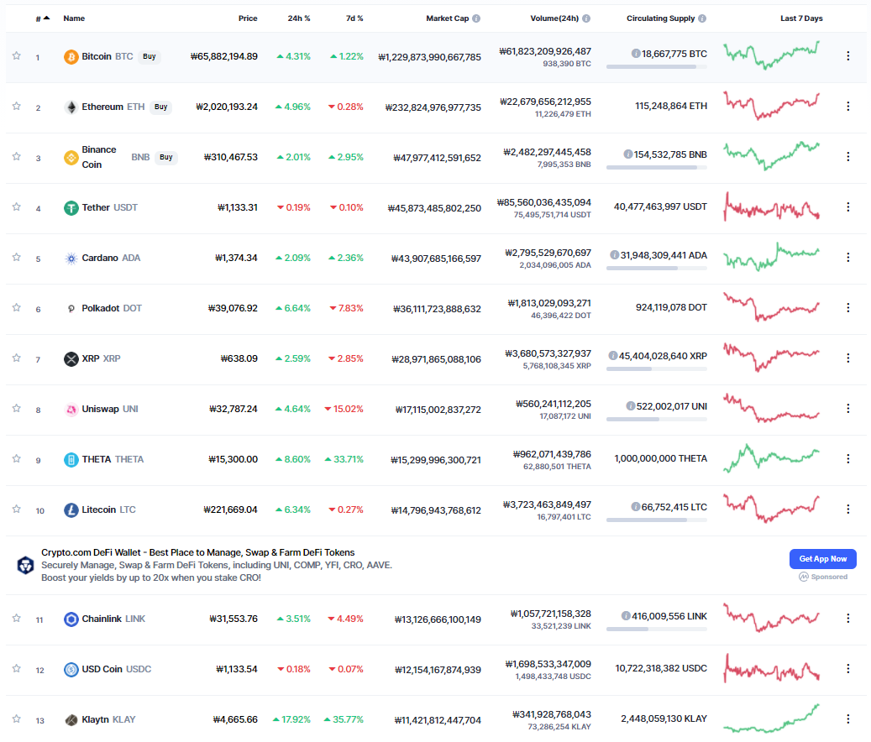
Task: Add XRP to watchlist via star
Action: coord(17,358)
